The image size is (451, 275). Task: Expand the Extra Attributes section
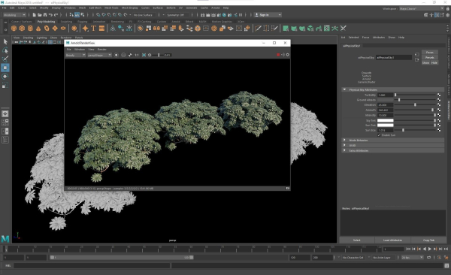[393, 150]
